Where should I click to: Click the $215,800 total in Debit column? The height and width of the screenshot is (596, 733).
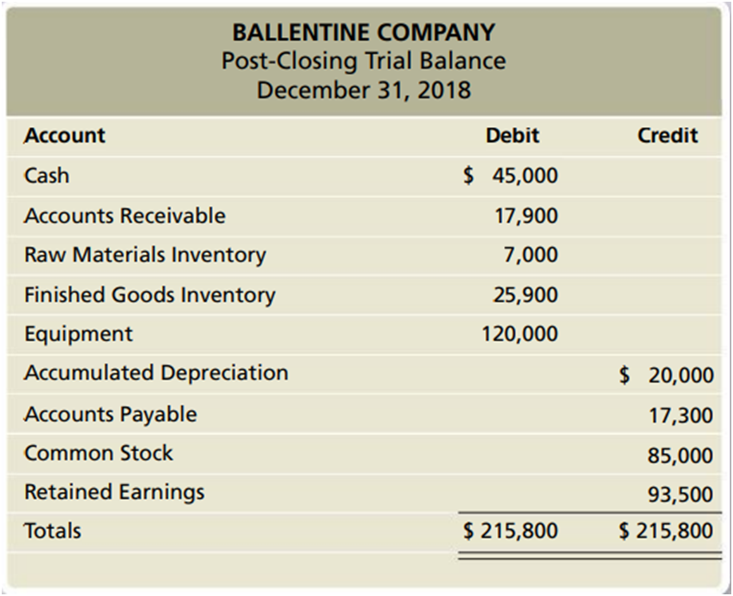click(511, 531)
